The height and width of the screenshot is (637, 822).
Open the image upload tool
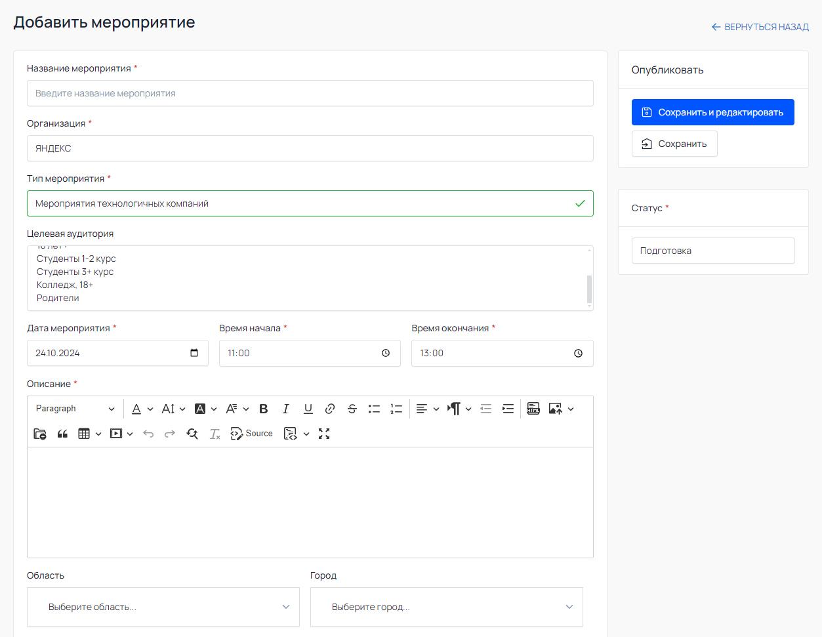pos(556,409)
